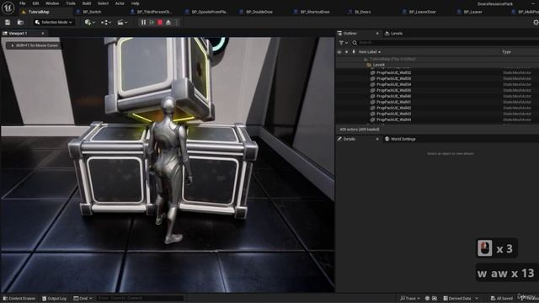Image resolution: width=539 pixels, height=303 pixels.
Task: Open the content browse icon beside the save icon
Action: pyautogui.click(x=20, y=23)
